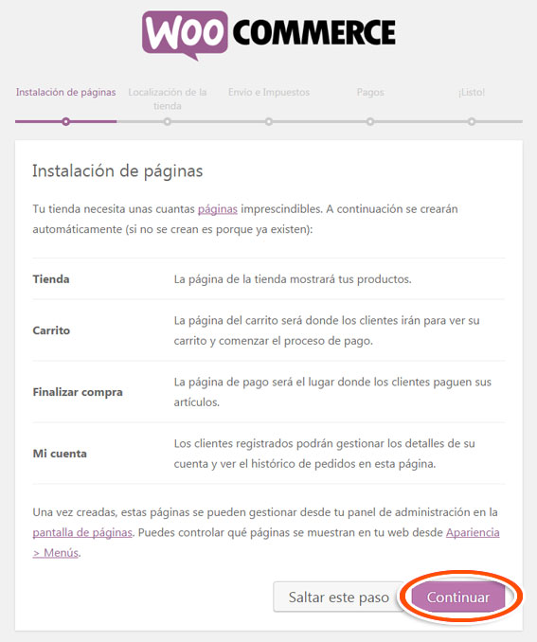Open the pantalla de páginas link
Viewport: 537px width, 642px height.
coord(82,532)
